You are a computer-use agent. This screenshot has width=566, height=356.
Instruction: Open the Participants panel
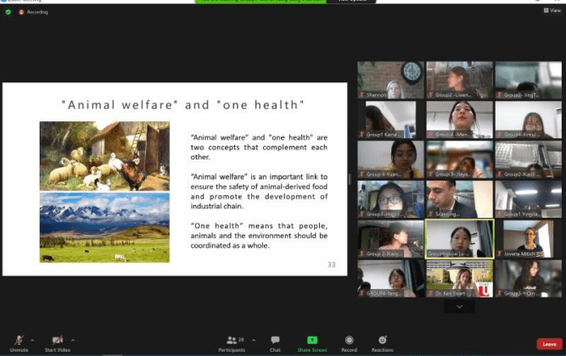(231, 341)
